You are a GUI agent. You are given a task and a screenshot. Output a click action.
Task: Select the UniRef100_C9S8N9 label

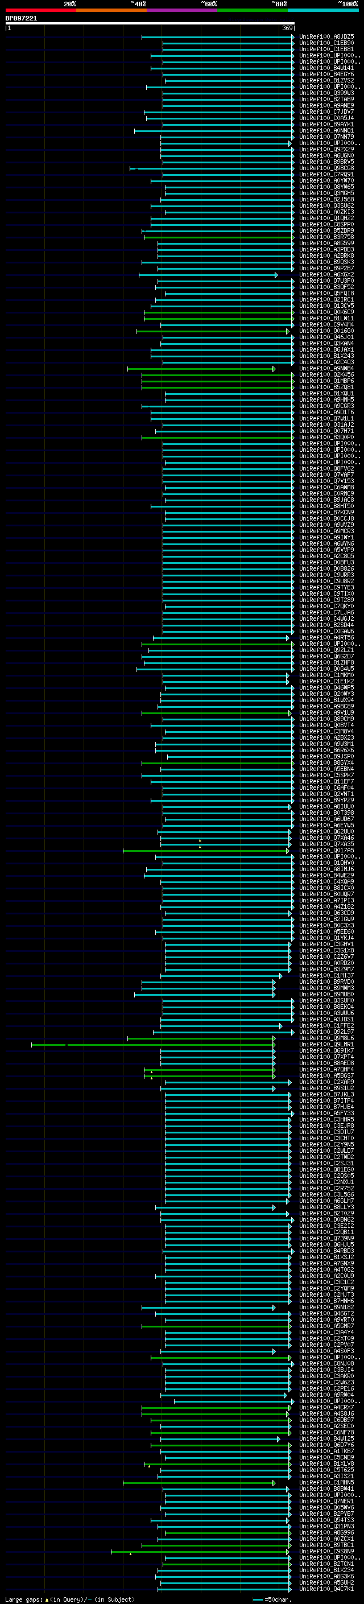(326, 1551)
